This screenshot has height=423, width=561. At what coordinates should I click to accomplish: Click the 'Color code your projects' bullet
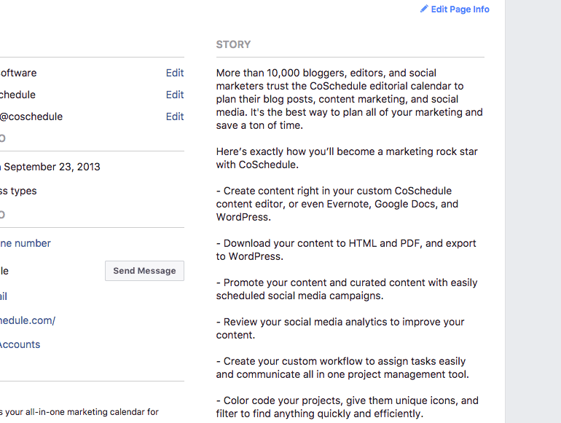coord(347,407)
